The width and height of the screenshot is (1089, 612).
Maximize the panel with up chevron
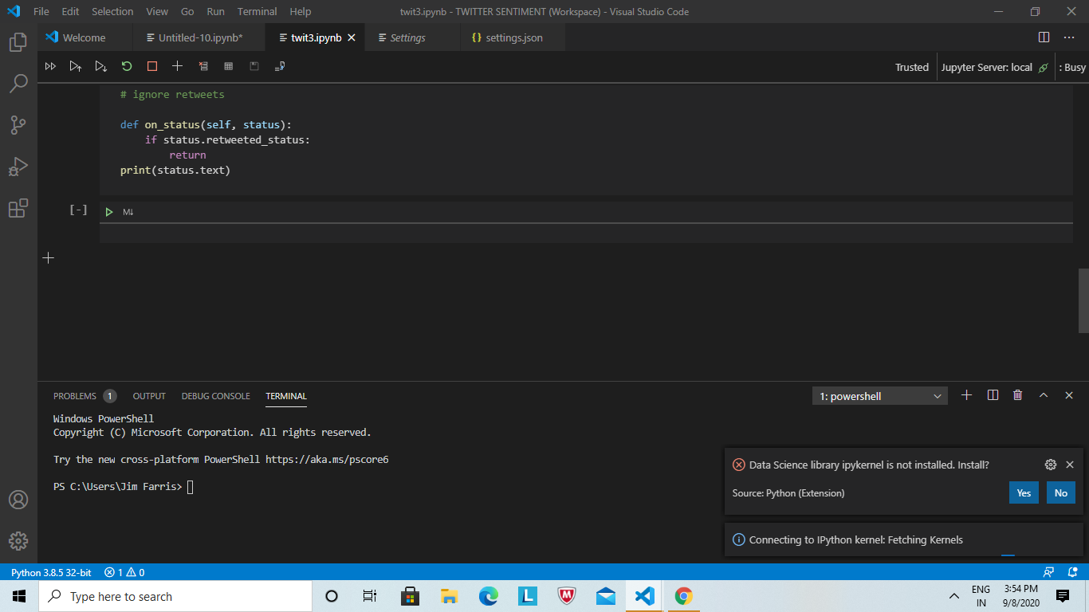pyautogui.click(x=1044, y=395)
